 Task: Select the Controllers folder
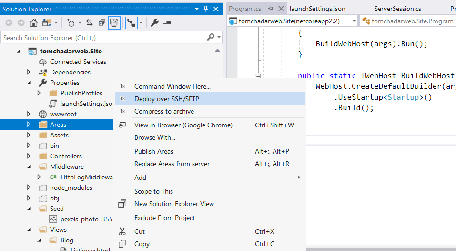pyautogui.click(x=66, y=156)
